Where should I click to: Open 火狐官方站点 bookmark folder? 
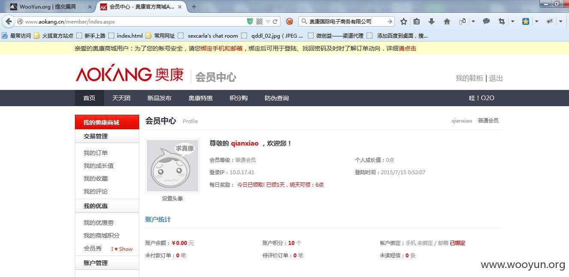tap(54, 36)
